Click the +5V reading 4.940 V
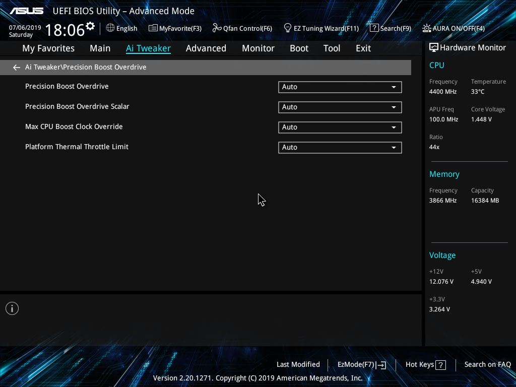Viewport: 516px width, 387px height. coord(481,282)
